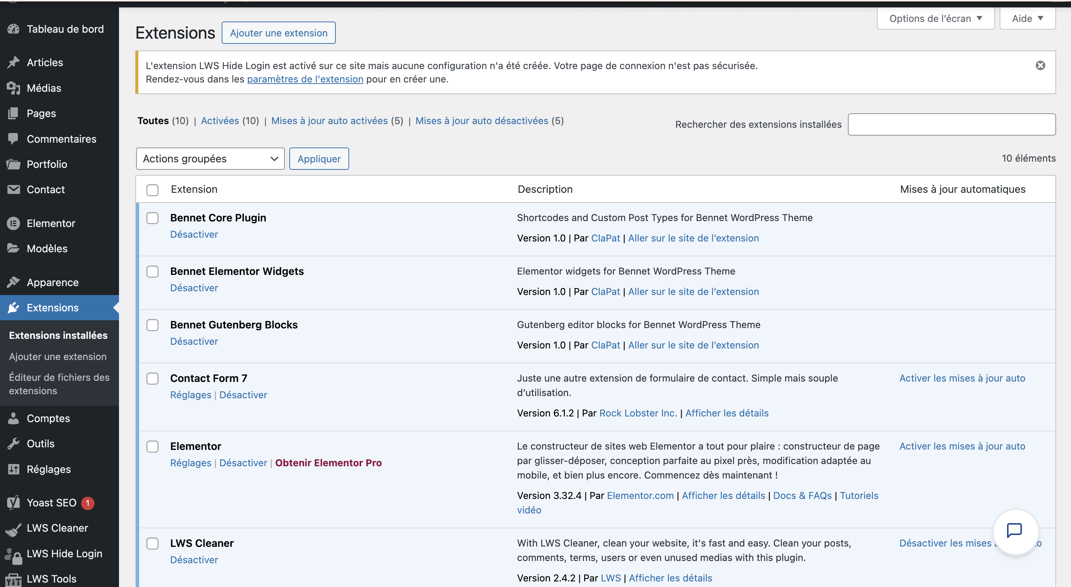The width and height of the screenshot is (1071, 587).
Task: Dismiss the LWS Hide Login notice
Action: [x=1040, y=66]
